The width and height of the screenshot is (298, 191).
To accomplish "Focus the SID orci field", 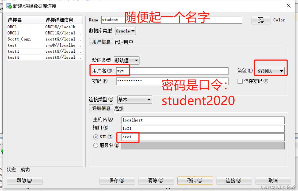I will click(x=203, y=137).
